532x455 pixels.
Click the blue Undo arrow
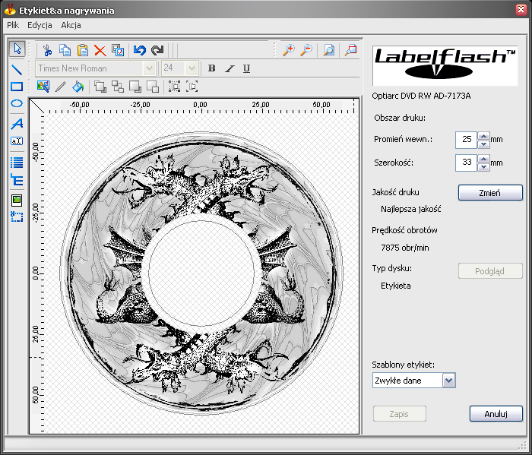pos(139,50)
